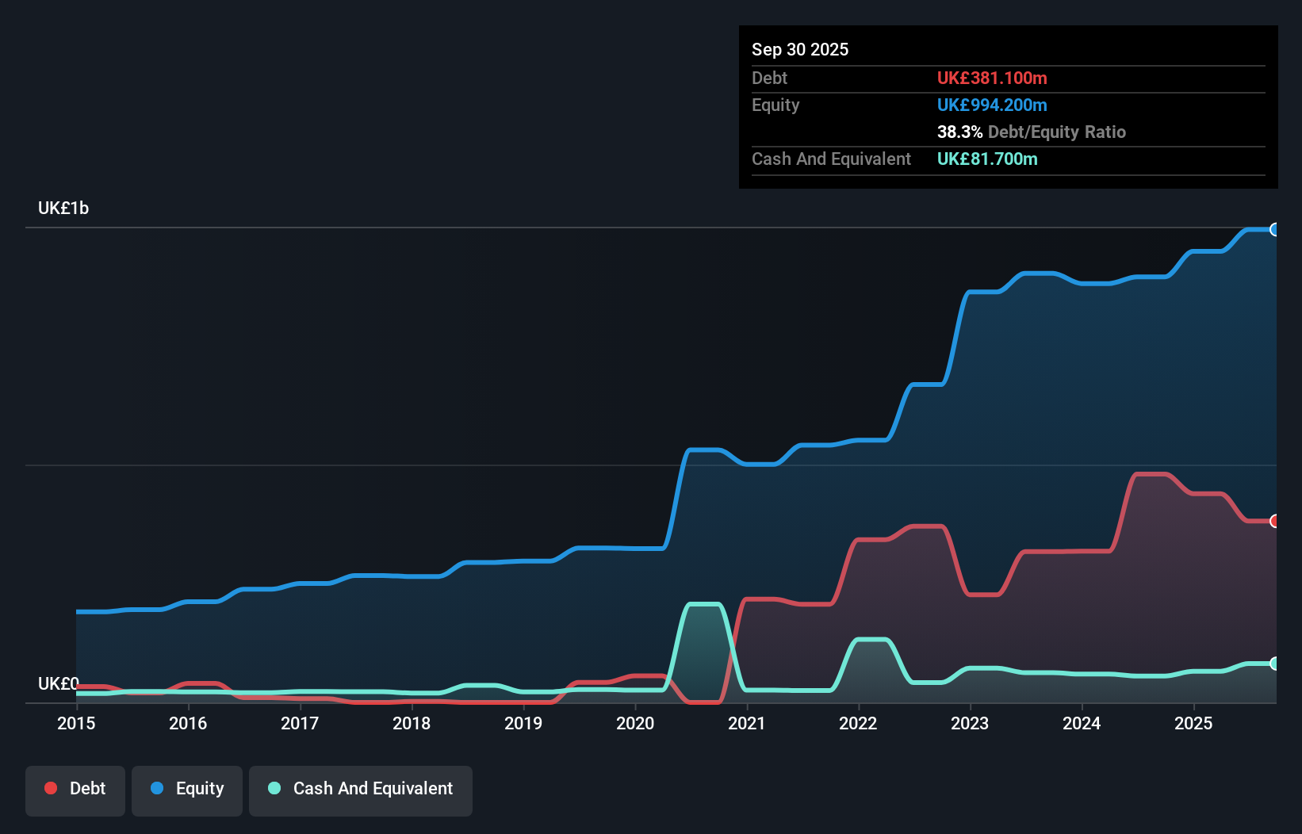Select the teal Cash endpoint marker on the chart
Viewport: 1302px width, 834px height.
click(x=1273, y=664)
